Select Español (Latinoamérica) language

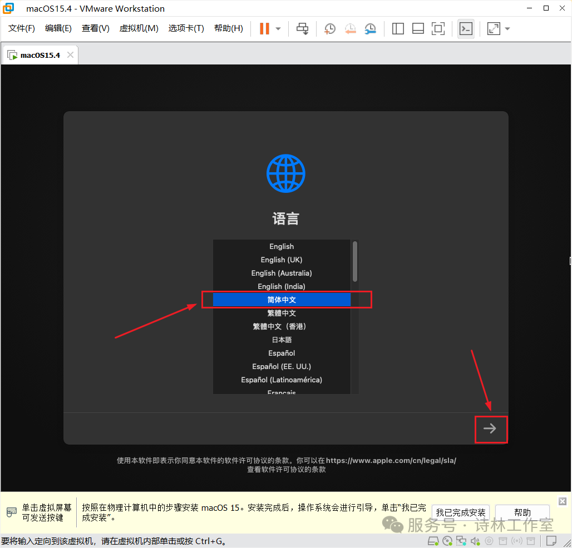[282, 380]
